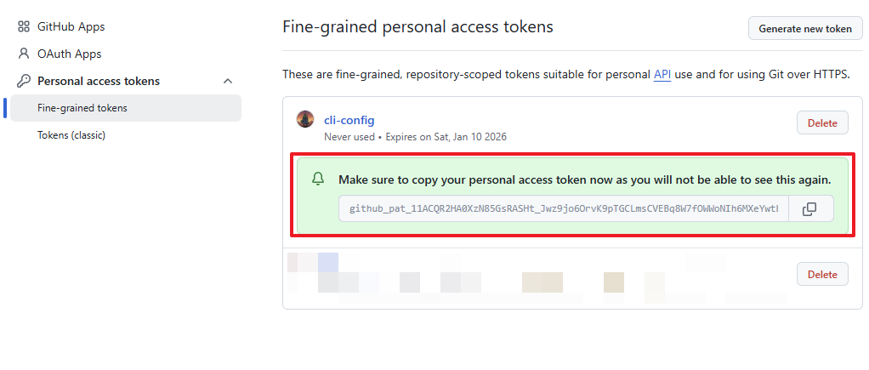Screen dimensions: 869x370
Task: Open the GitHub Apps settings label
Action: click(71, 26)
